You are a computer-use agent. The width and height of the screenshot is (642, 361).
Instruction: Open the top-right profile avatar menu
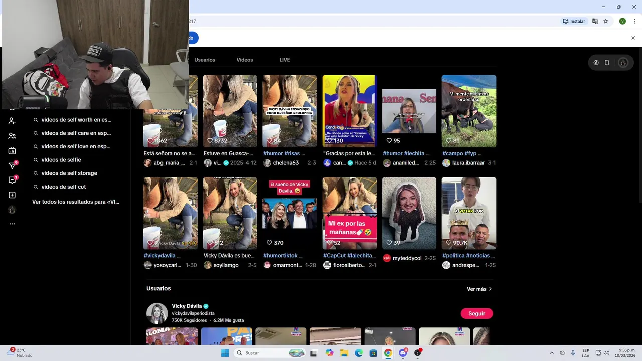[623, 63]
